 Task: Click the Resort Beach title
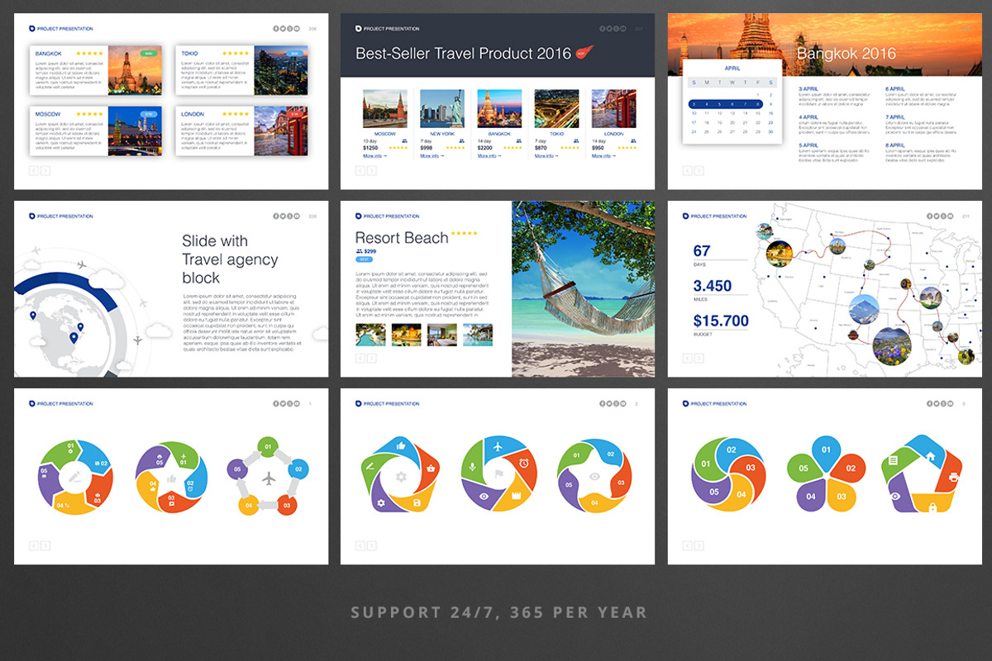(401, 238)
